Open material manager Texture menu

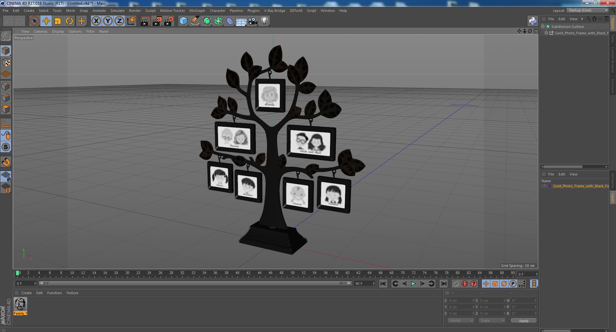point(72,293)
